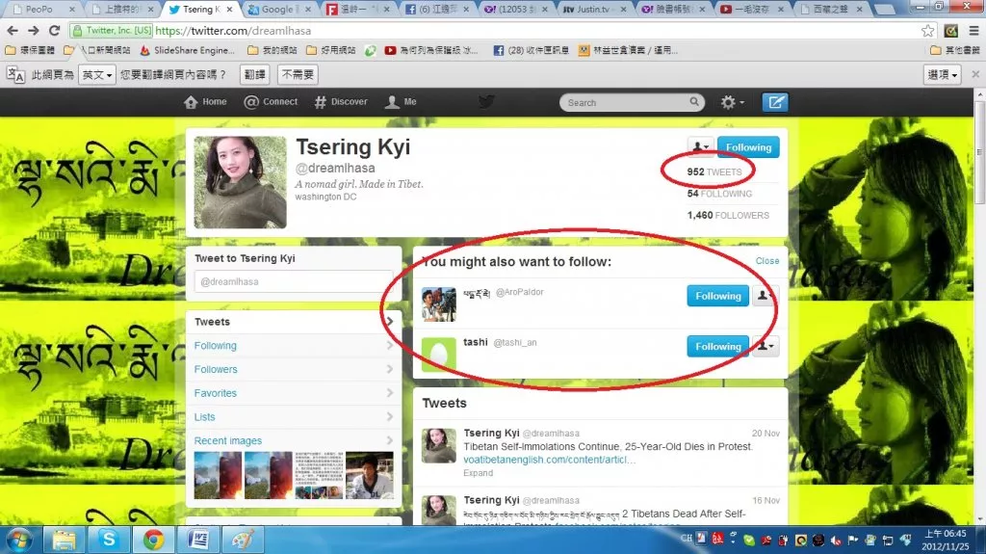
Task: Toggle Following button for Tsering Kyi
Action: (748, 147)
